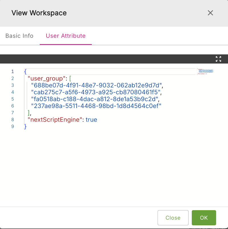Click the Close button in the footer
This screenshot has height=229, width=228.
click(173, 218)
